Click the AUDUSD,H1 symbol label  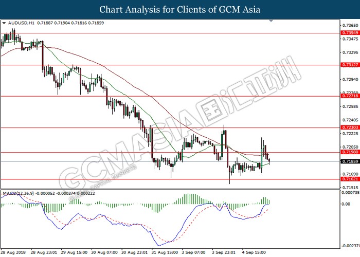click(x=21, y=23)
